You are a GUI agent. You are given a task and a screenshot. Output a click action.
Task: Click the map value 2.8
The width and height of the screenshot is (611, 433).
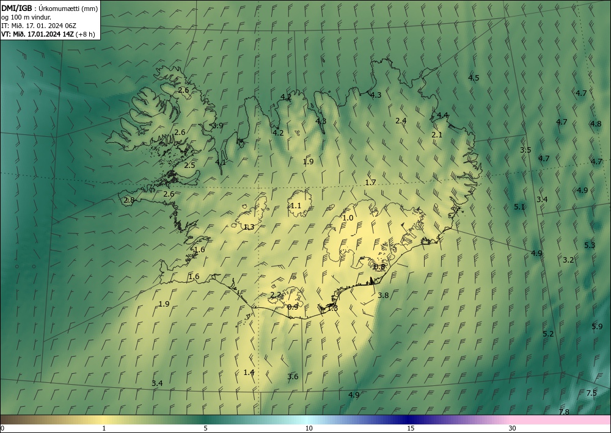pos(129,200)
